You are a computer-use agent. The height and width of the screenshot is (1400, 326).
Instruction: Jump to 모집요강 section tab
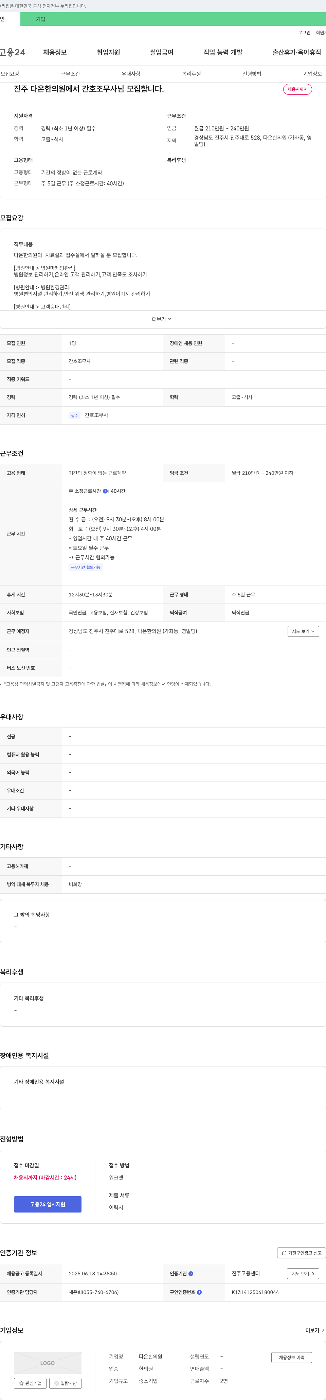[10, 74]
